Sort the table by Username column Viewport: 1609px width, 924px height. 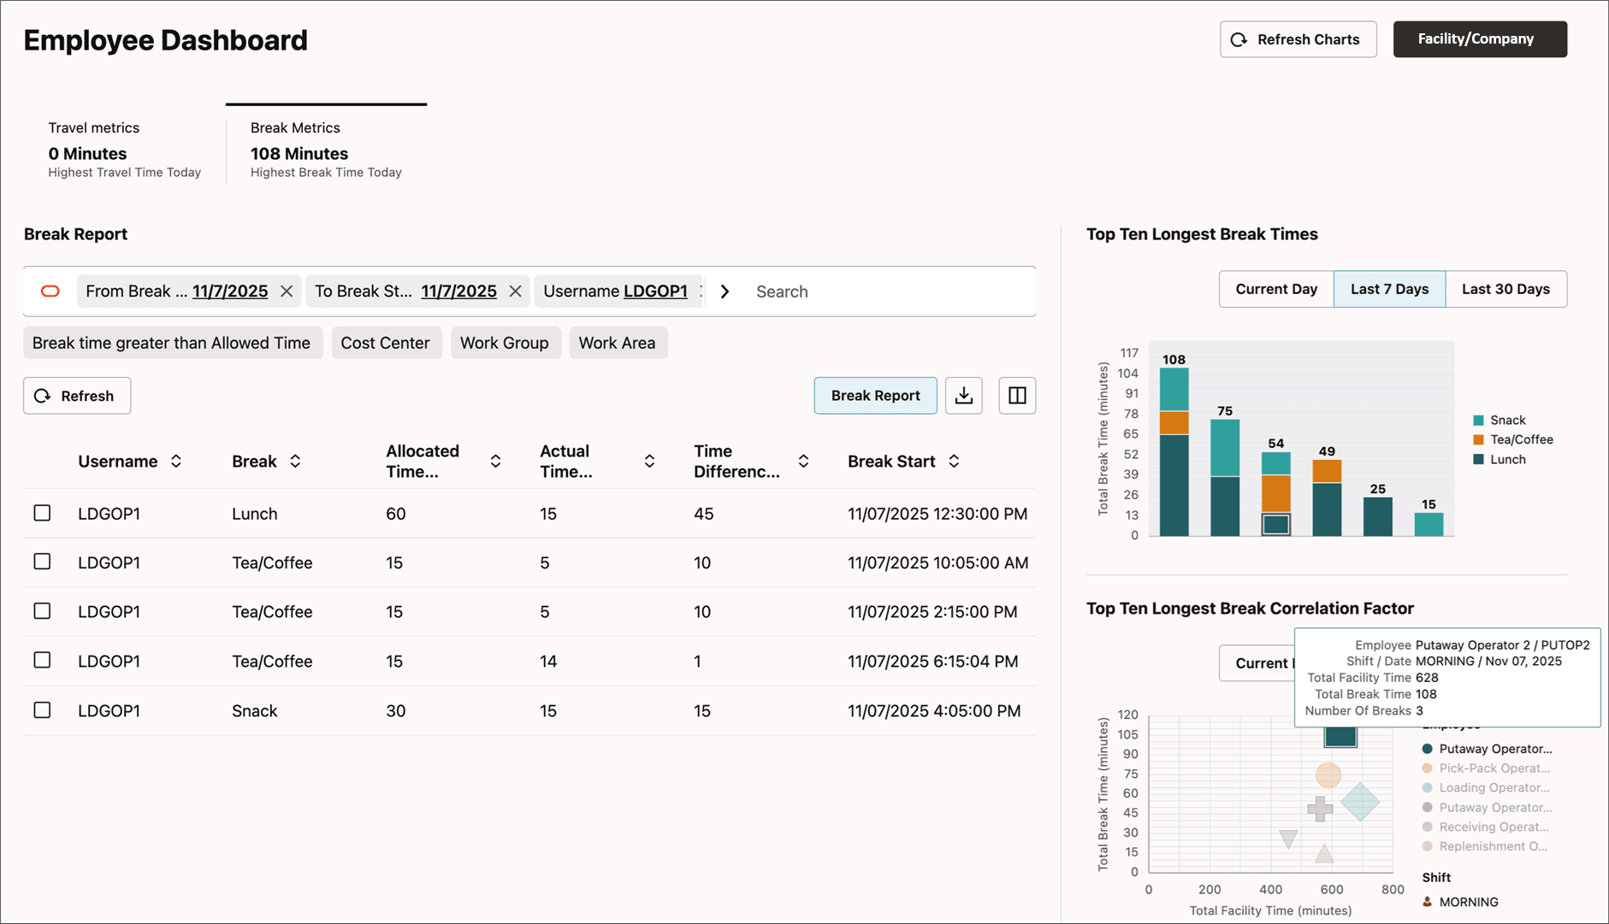(x=176, y=461)
